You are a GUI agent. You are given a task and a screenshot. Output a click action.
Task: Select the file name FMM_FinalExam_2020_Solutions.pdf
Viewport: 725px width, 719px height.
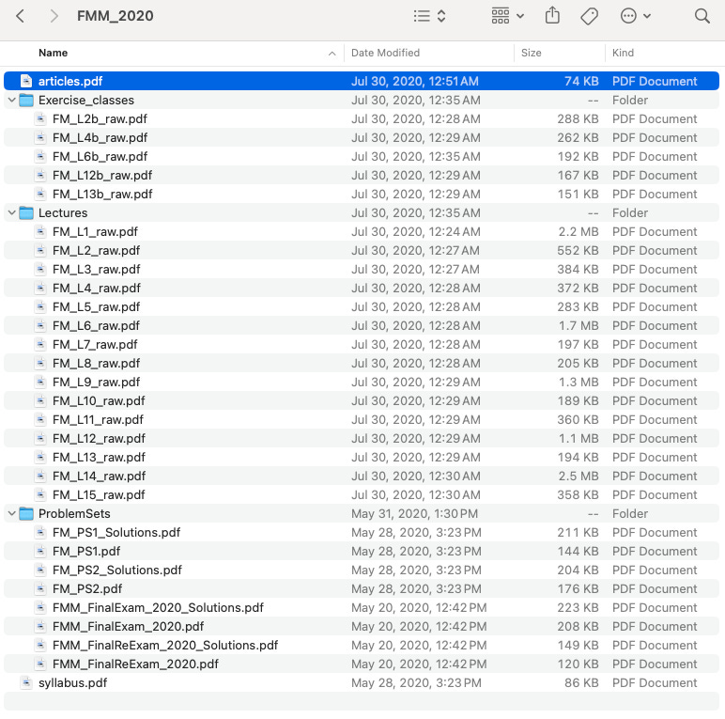[x=158, y=607]
